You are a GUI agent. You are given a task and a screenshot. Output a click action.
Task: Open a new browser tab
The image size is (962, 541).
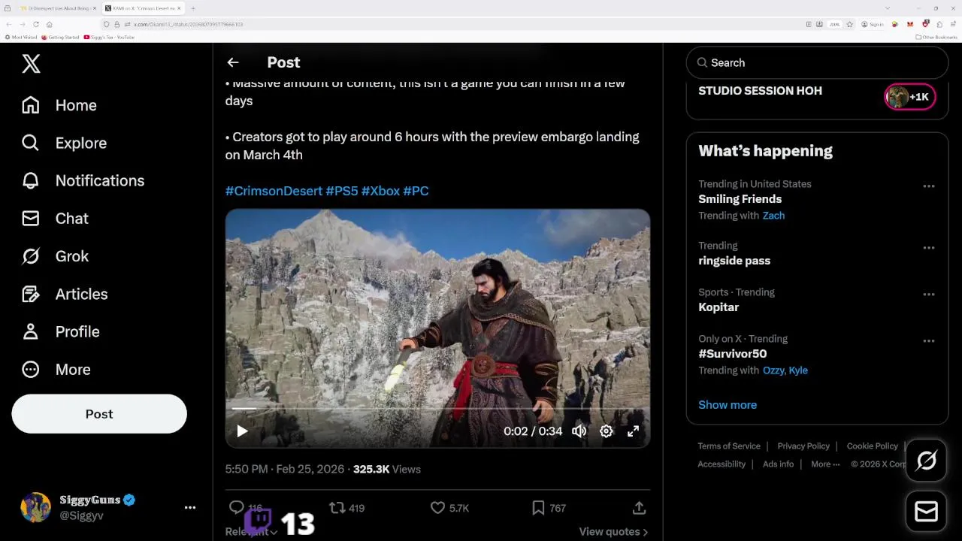click(193, 8)
